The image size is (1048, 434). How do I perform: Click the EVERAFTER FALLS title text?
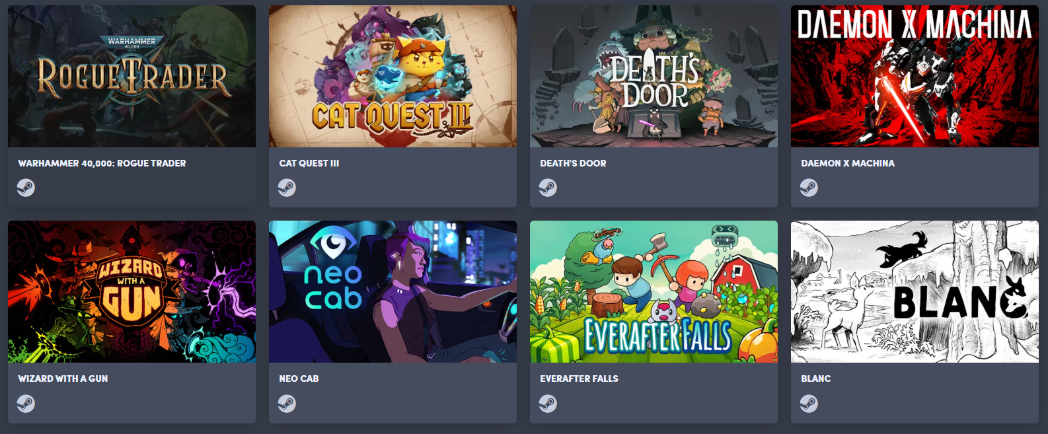[x=579, y=379]
